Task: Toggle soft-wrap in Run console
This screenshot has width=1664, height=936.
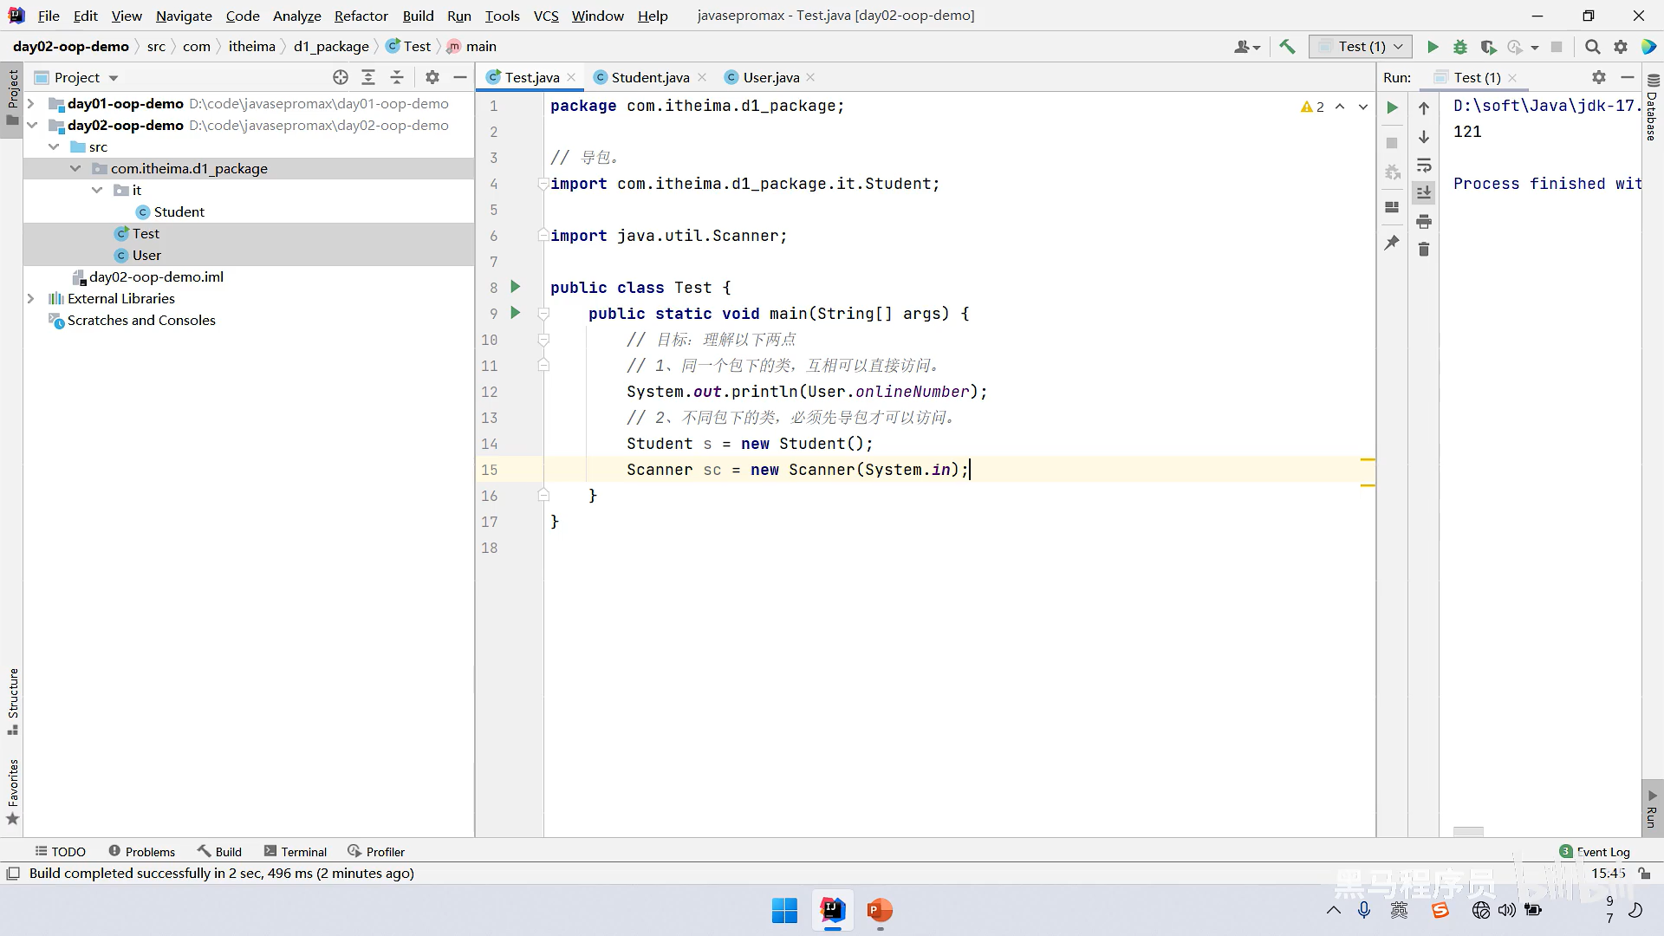Action: (x=1424, y=166)
